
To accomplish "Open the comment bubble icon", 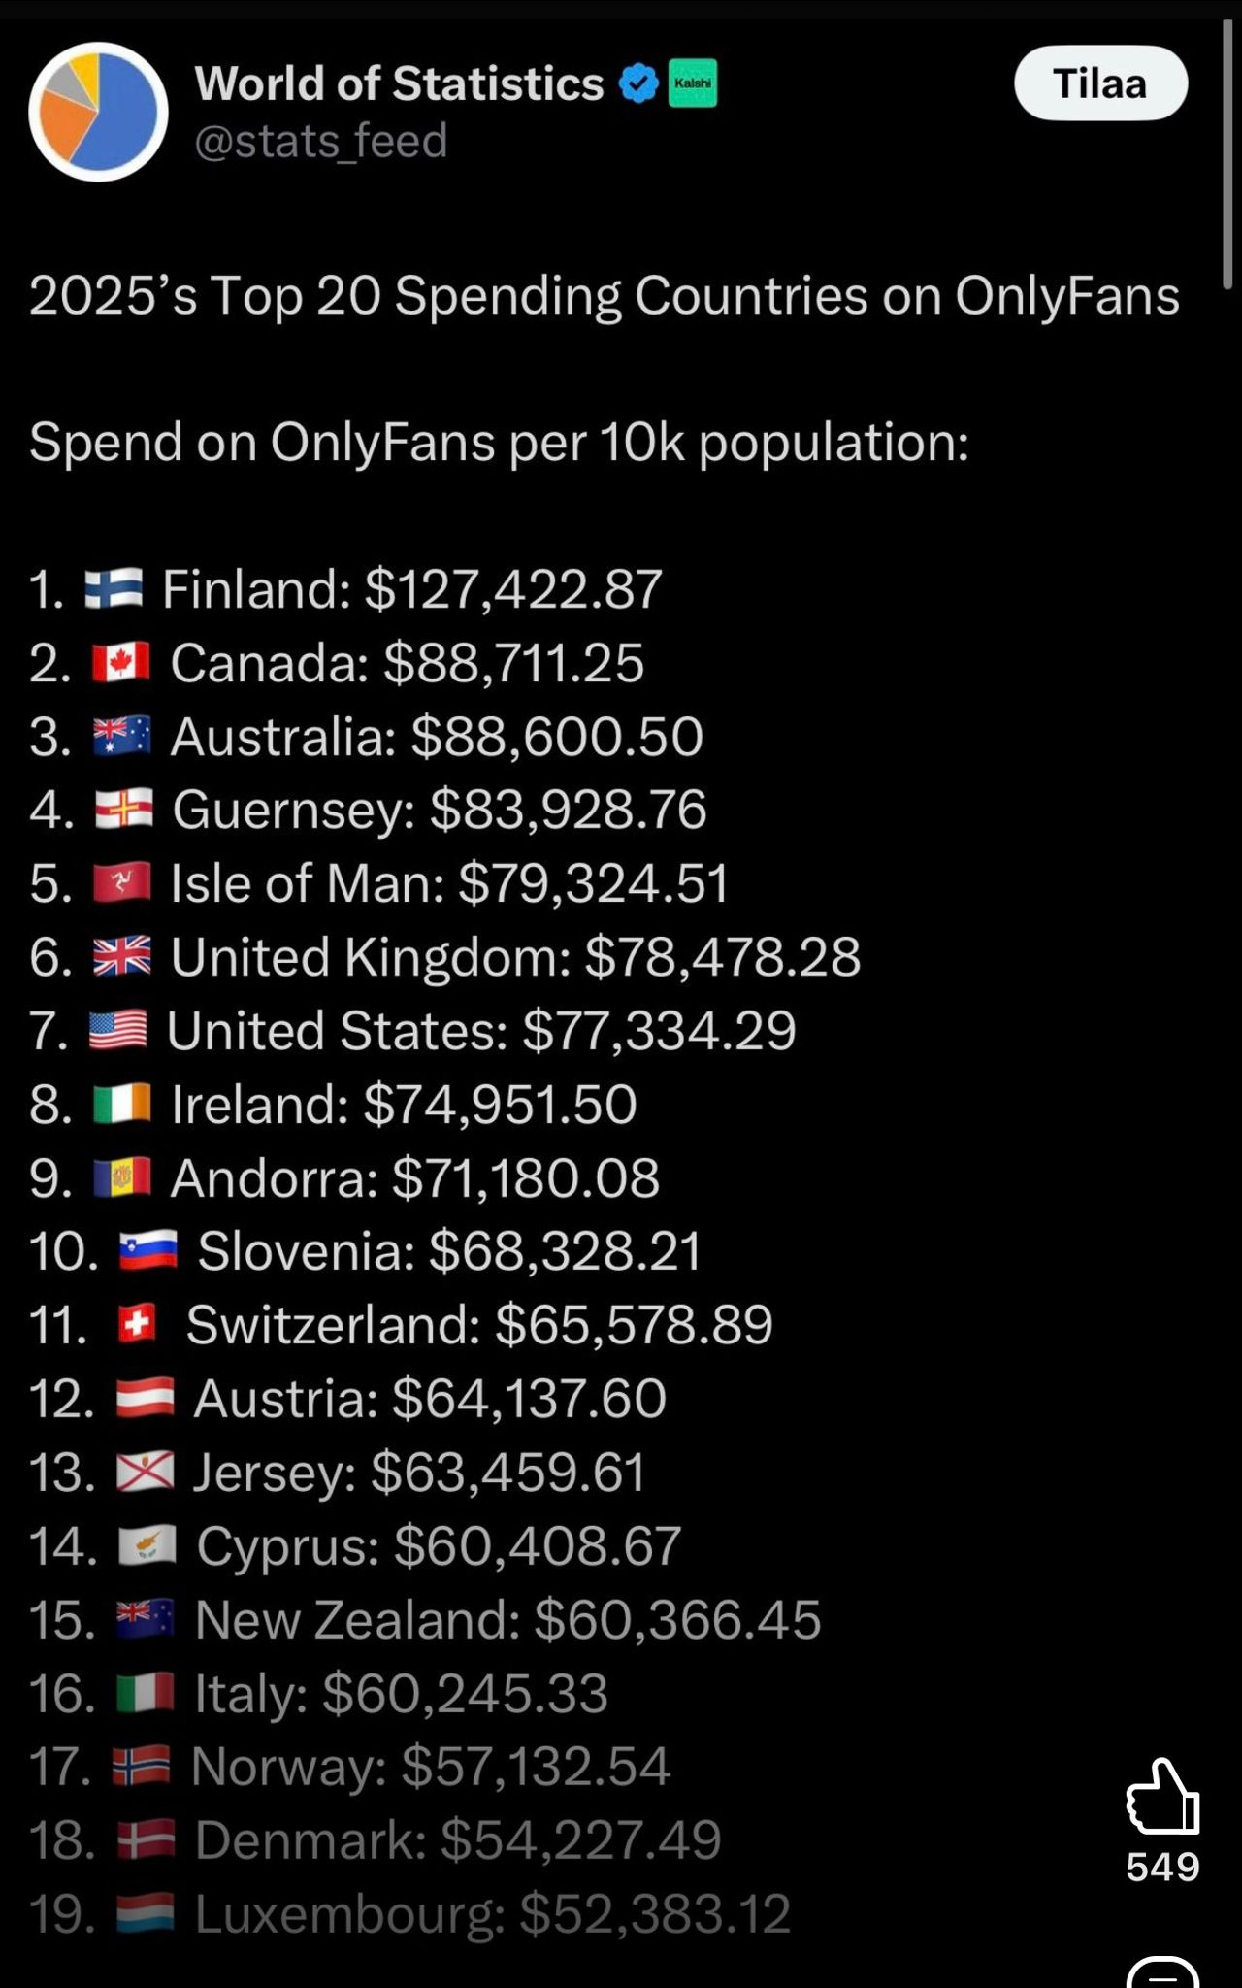I will 1162,1972.
